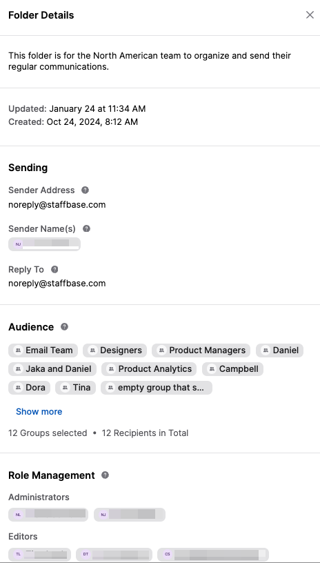
Task: Click the truncated empty group chip
Action: tap(157, 388)
